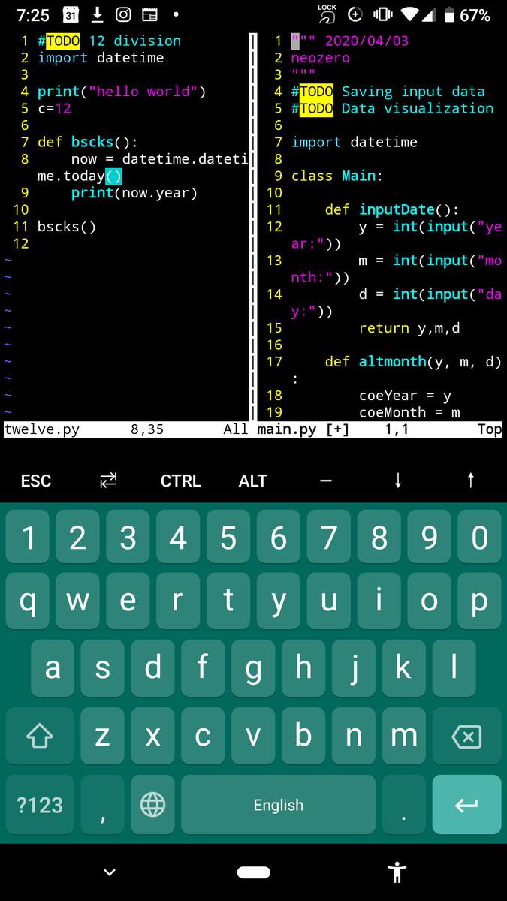Tap 'c=12' on line 5

click(54, 108)
